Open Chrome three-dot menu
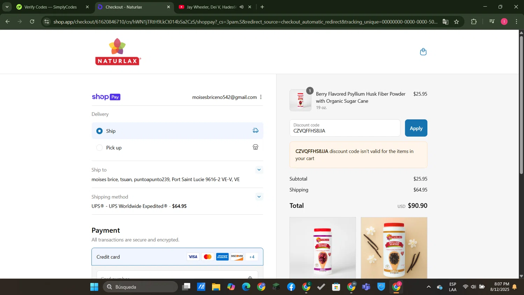Viewport: 524px width, 295px height. (517, 22)
